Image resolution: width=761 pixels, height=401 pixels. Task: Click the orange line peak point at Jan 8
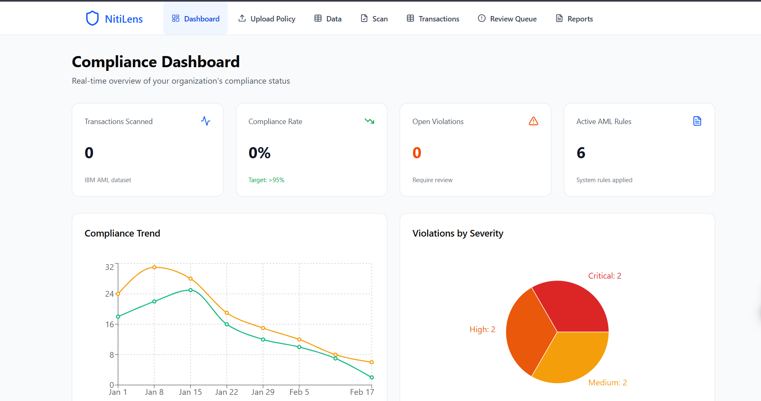[x=154, y=267]
